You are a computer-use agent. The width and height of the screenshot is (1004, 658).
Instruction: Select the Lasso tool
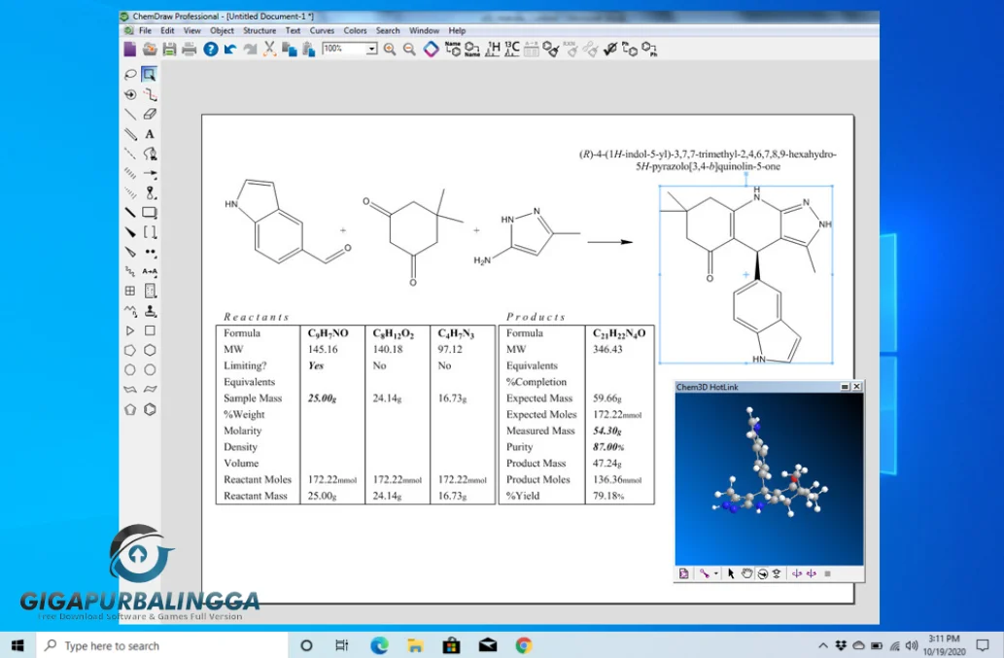tap(130, 74)
